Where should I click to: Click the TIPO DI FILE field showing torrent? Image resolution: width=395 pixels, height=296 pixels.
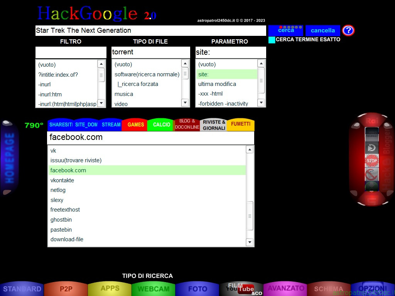(x=151, y=52)
